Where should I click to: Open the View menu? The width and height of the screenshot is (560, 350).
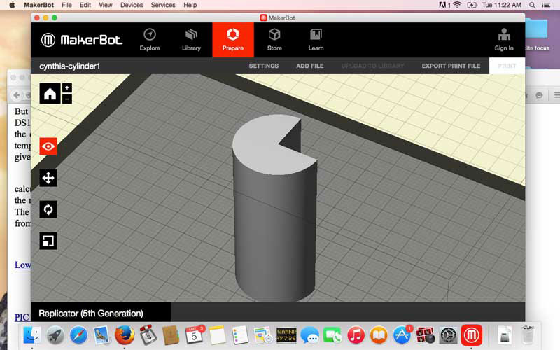pyautogui.click(x=106, y=5)
